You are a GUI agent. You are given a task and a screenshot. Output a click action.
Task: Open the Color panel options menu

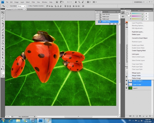pyautogui.click(x=152, y=11)
